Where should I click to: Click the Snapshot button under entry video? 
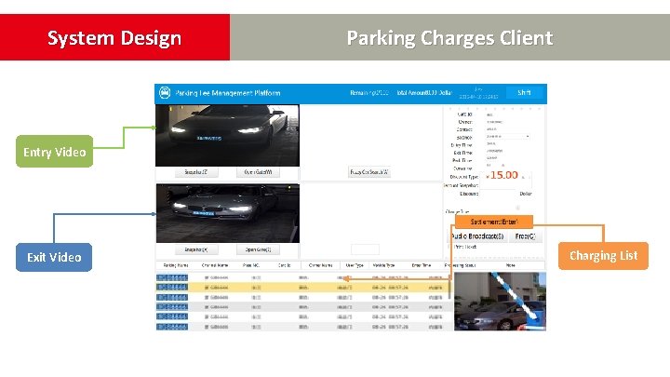click(x=196, y=172)
